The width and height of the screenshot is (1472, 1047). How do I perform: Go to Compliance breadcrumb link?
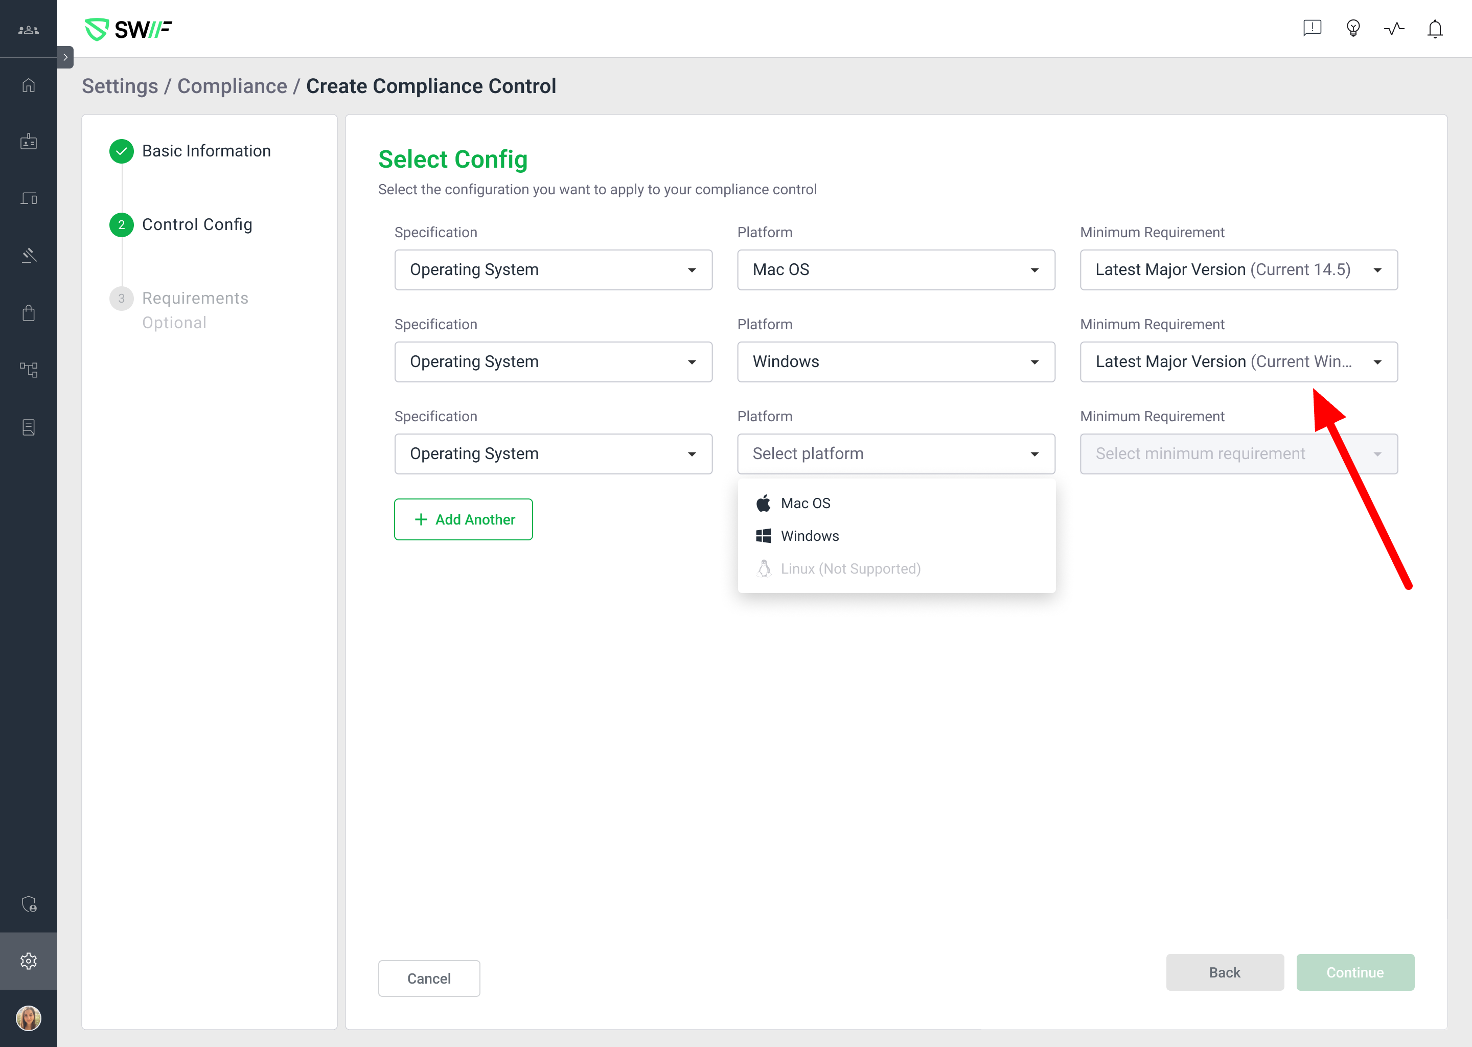point(232,86)
